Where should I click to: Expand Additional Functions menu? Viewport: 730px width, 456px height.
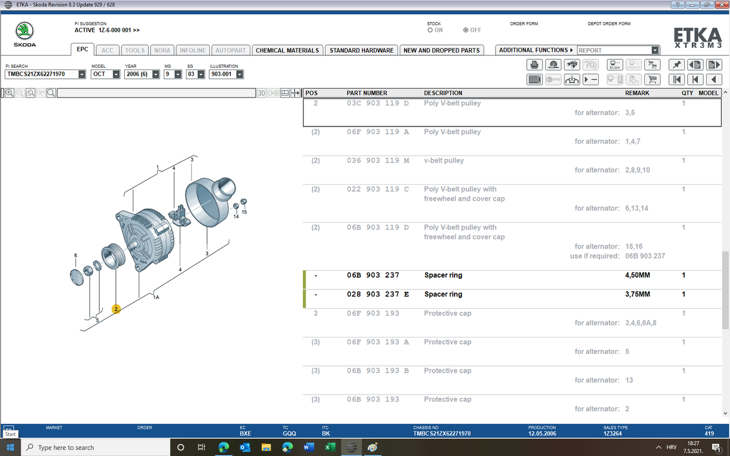[x=536, y=50]
